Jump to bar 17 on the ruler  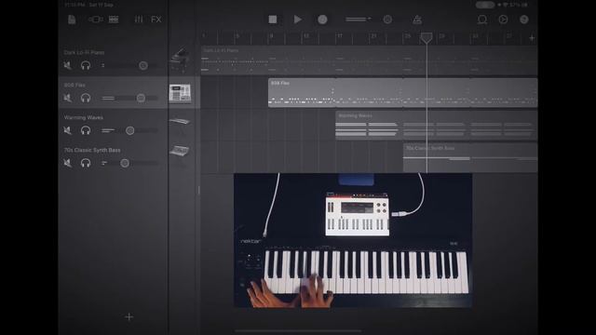point(340,36)
